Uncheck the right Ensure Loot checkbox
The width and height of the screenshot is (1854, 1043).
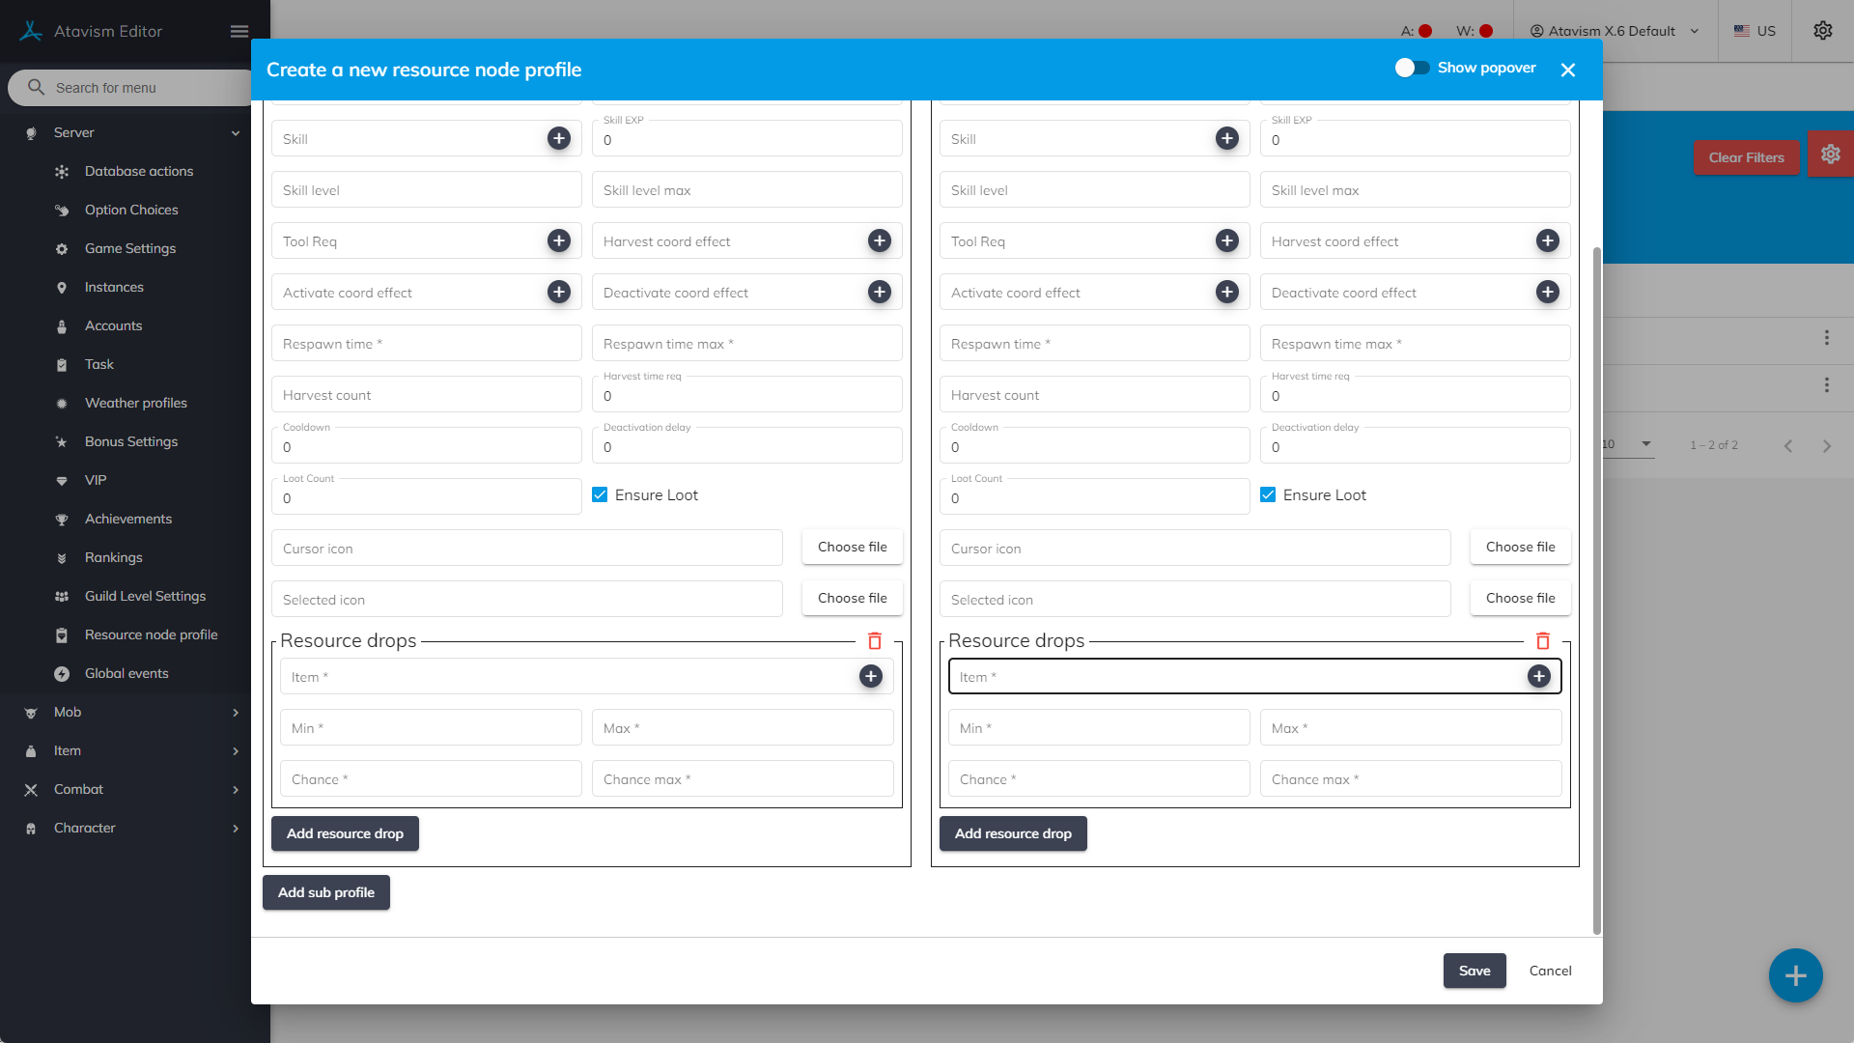(1268, 494)
